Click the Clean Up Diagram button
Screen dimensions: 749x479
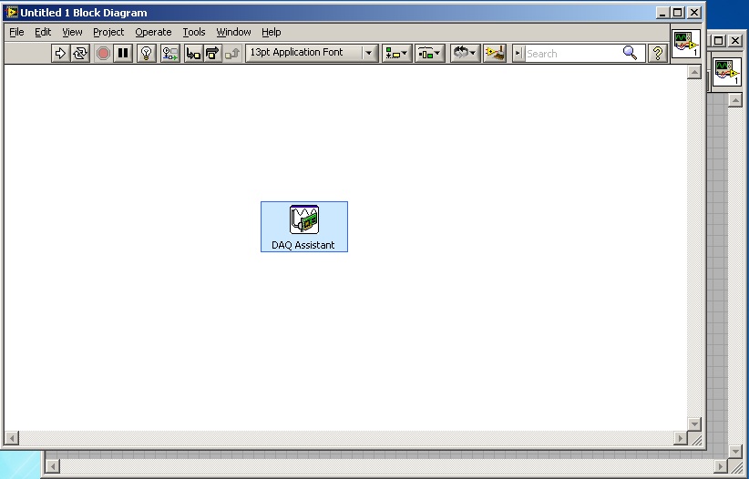point(495,53)
